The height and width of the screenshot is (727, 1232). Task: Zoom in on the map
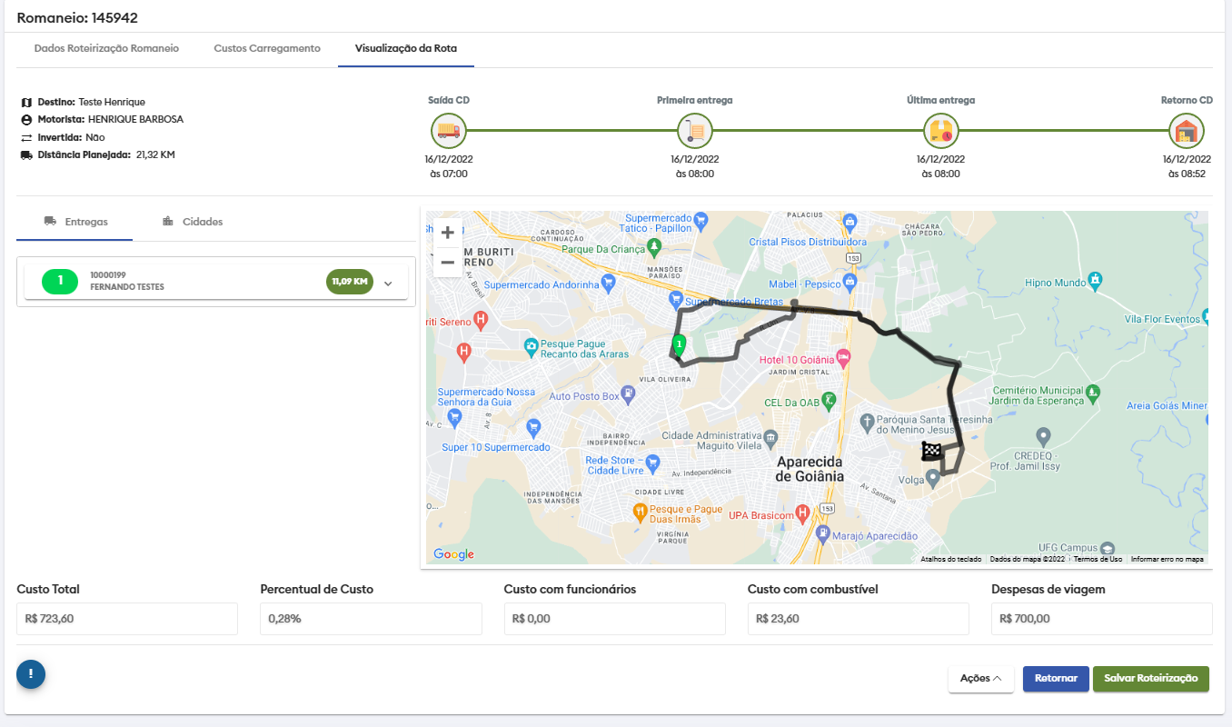[x=447, y=233]
